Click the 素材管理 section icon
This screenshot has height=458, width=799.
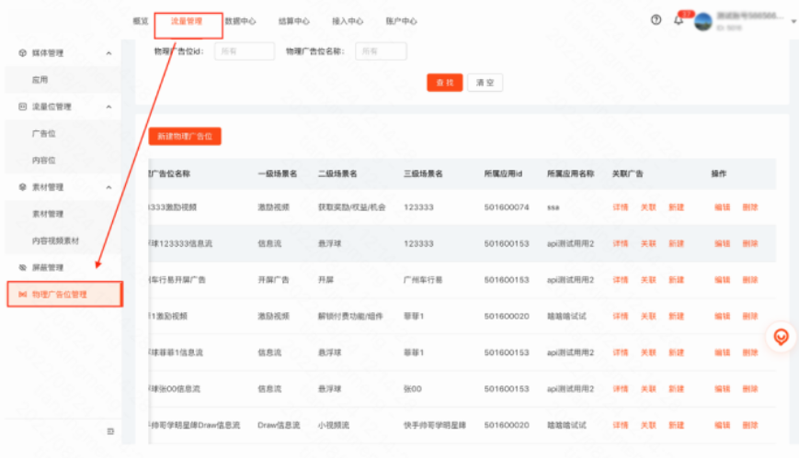tap(22, 186)
